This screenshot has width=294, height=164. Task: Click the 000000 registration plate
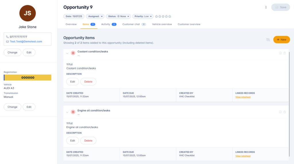[28, 78]
